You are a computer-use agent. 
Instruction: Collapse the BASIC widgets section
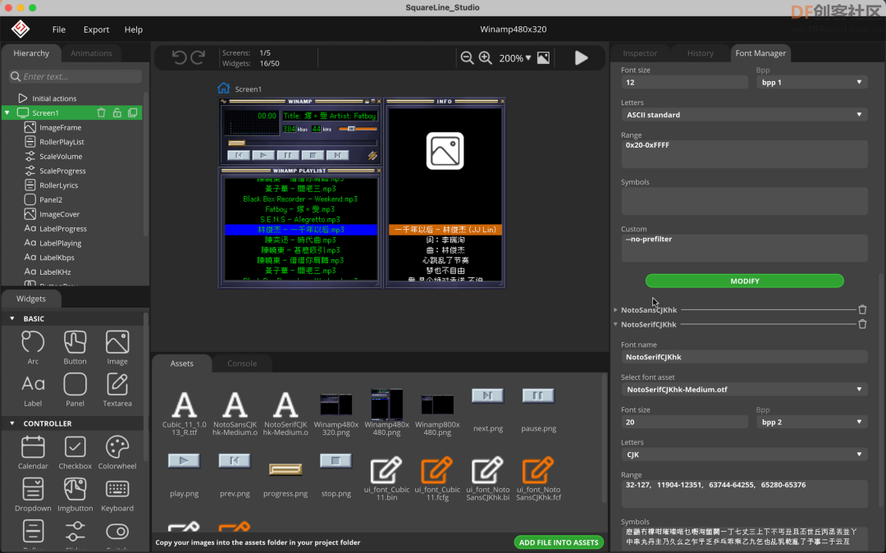click(11, 318)
